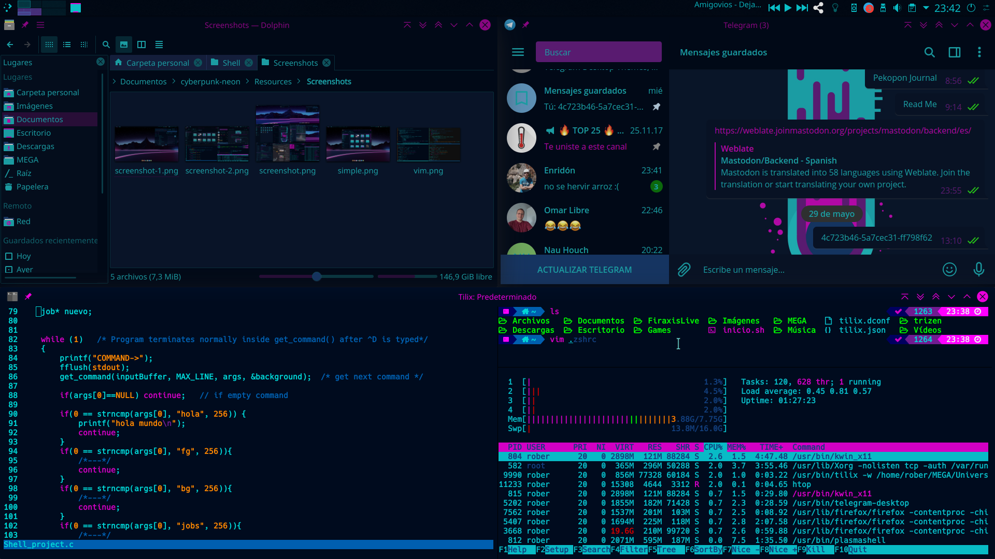Attach a file in Telegram

(x=684, y=270)
